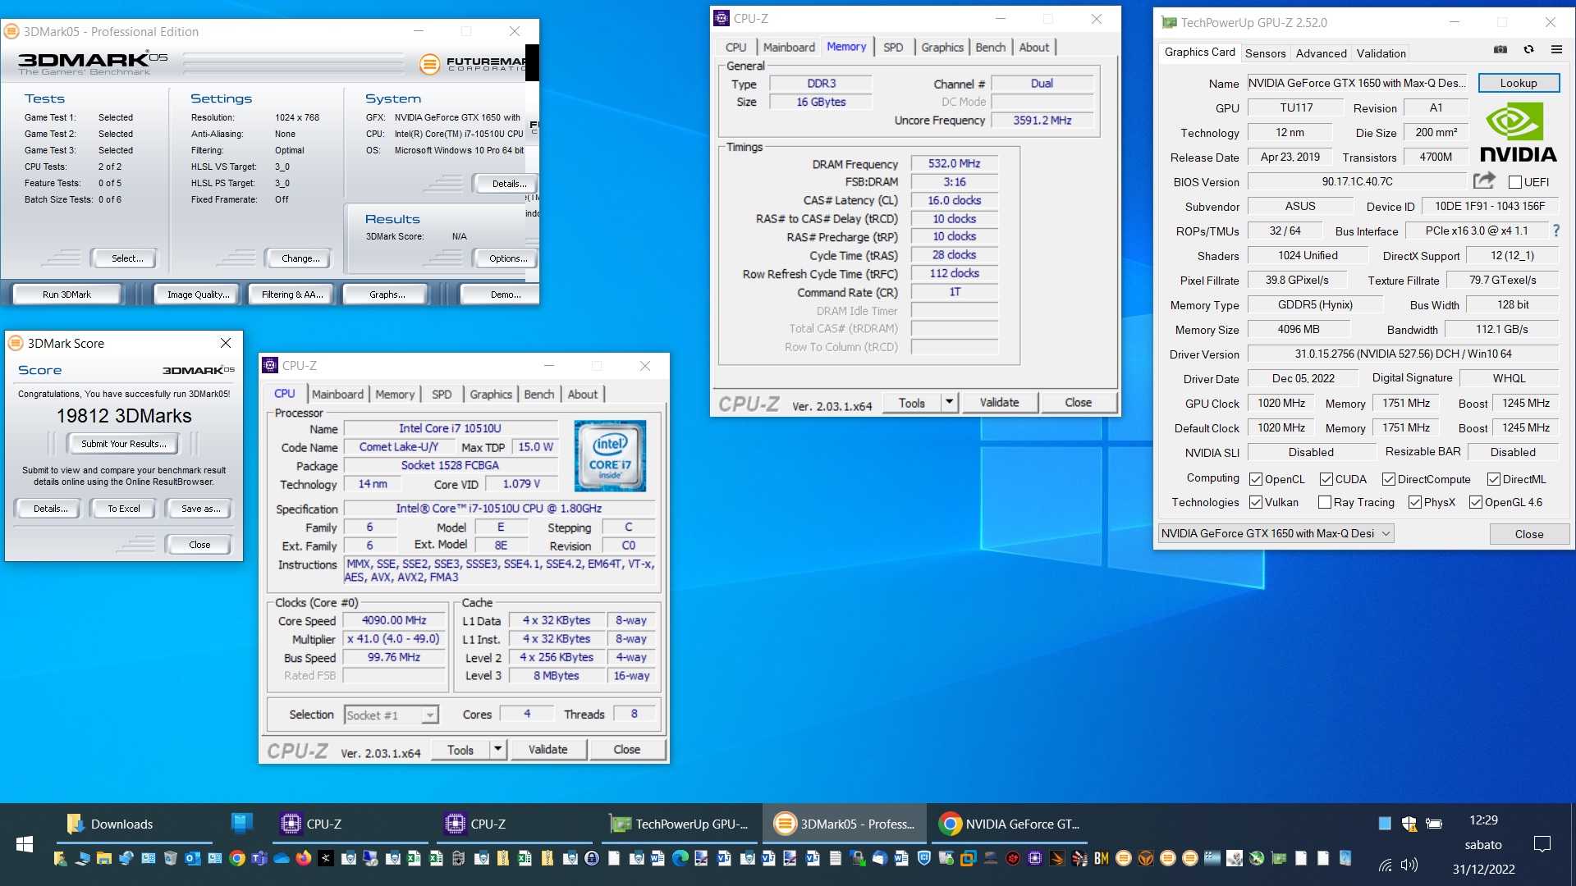Click the NVIDIA logo in GPU-Z

(x=1518, y=132)
